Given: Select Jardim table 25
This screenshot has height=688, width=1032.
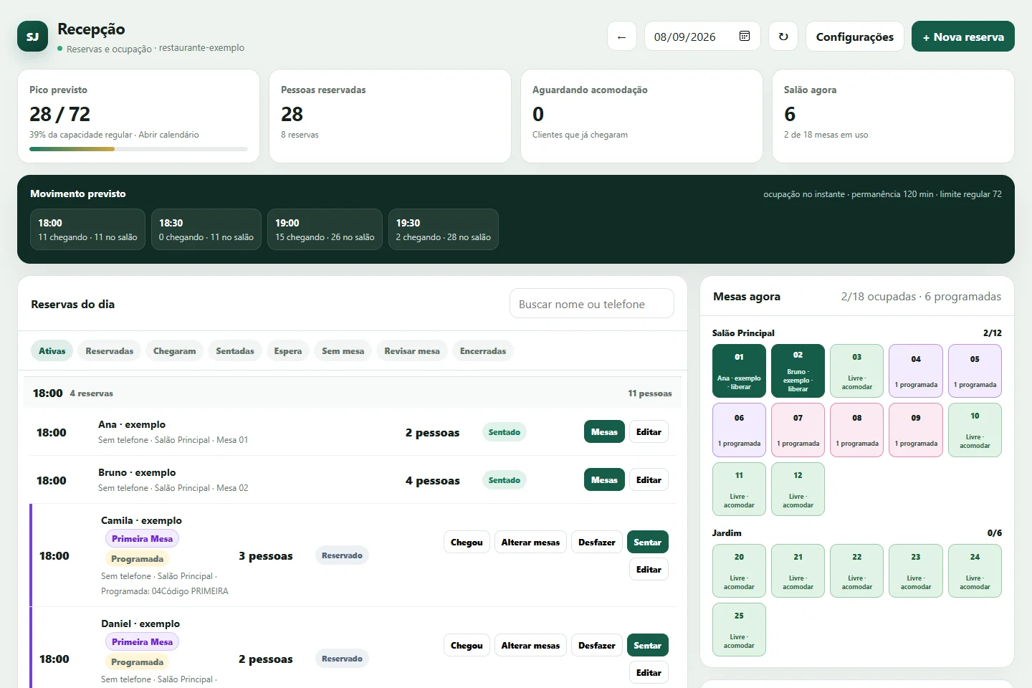Looking at the screenshot, I should pos(739,630).
